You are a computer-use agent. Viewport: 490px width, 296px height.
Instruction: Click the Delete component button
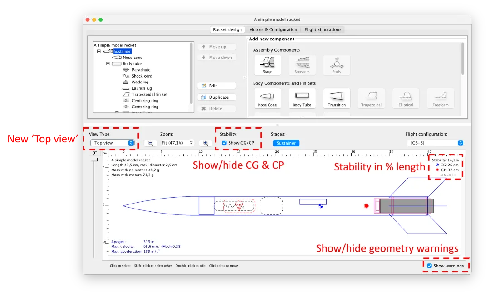tap(217, 108)
